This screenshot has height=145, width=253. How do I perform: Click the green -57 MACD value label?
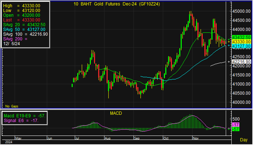(236, 129)
